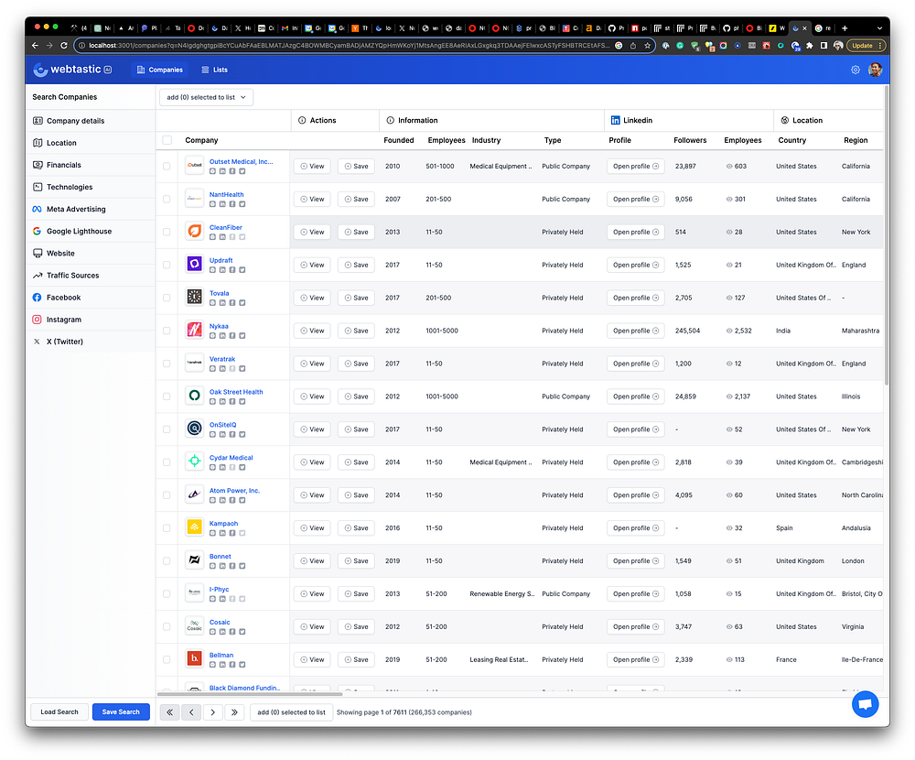This screenshot has height=760, width=915.
Task: Open Tovala's LinkedIn icon
Action: [x=222, y=302]
